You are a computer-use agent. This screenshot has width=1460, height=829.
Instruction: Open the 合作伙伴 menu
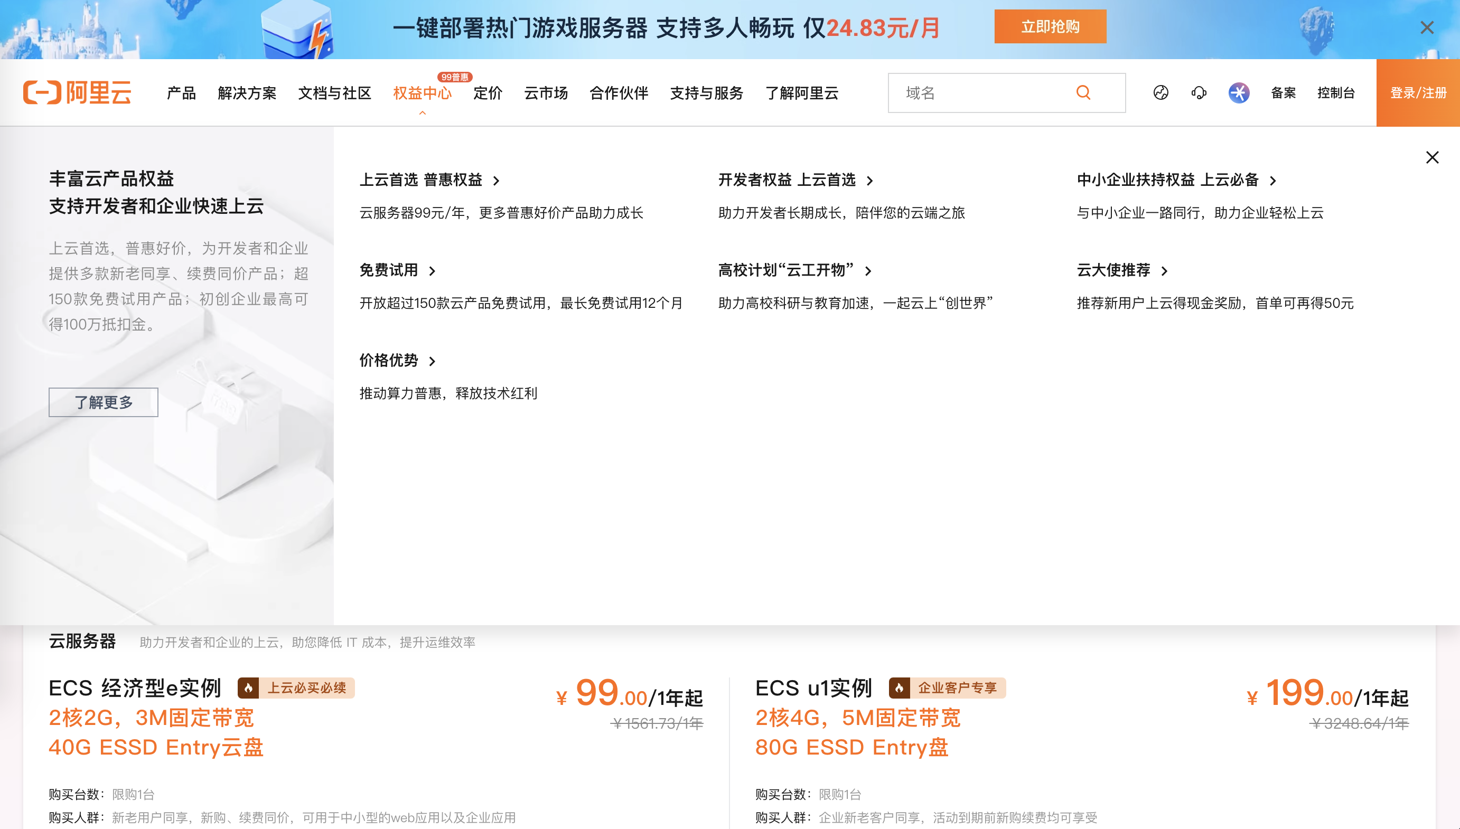click(619, 93)
